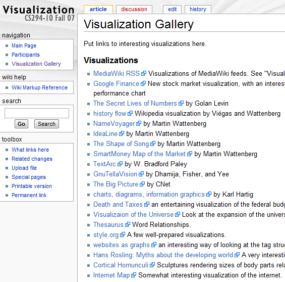The width and height of the screenshot is (285, 282).
Task: Open the GnuTellaVision link
Action: (115, 174)
